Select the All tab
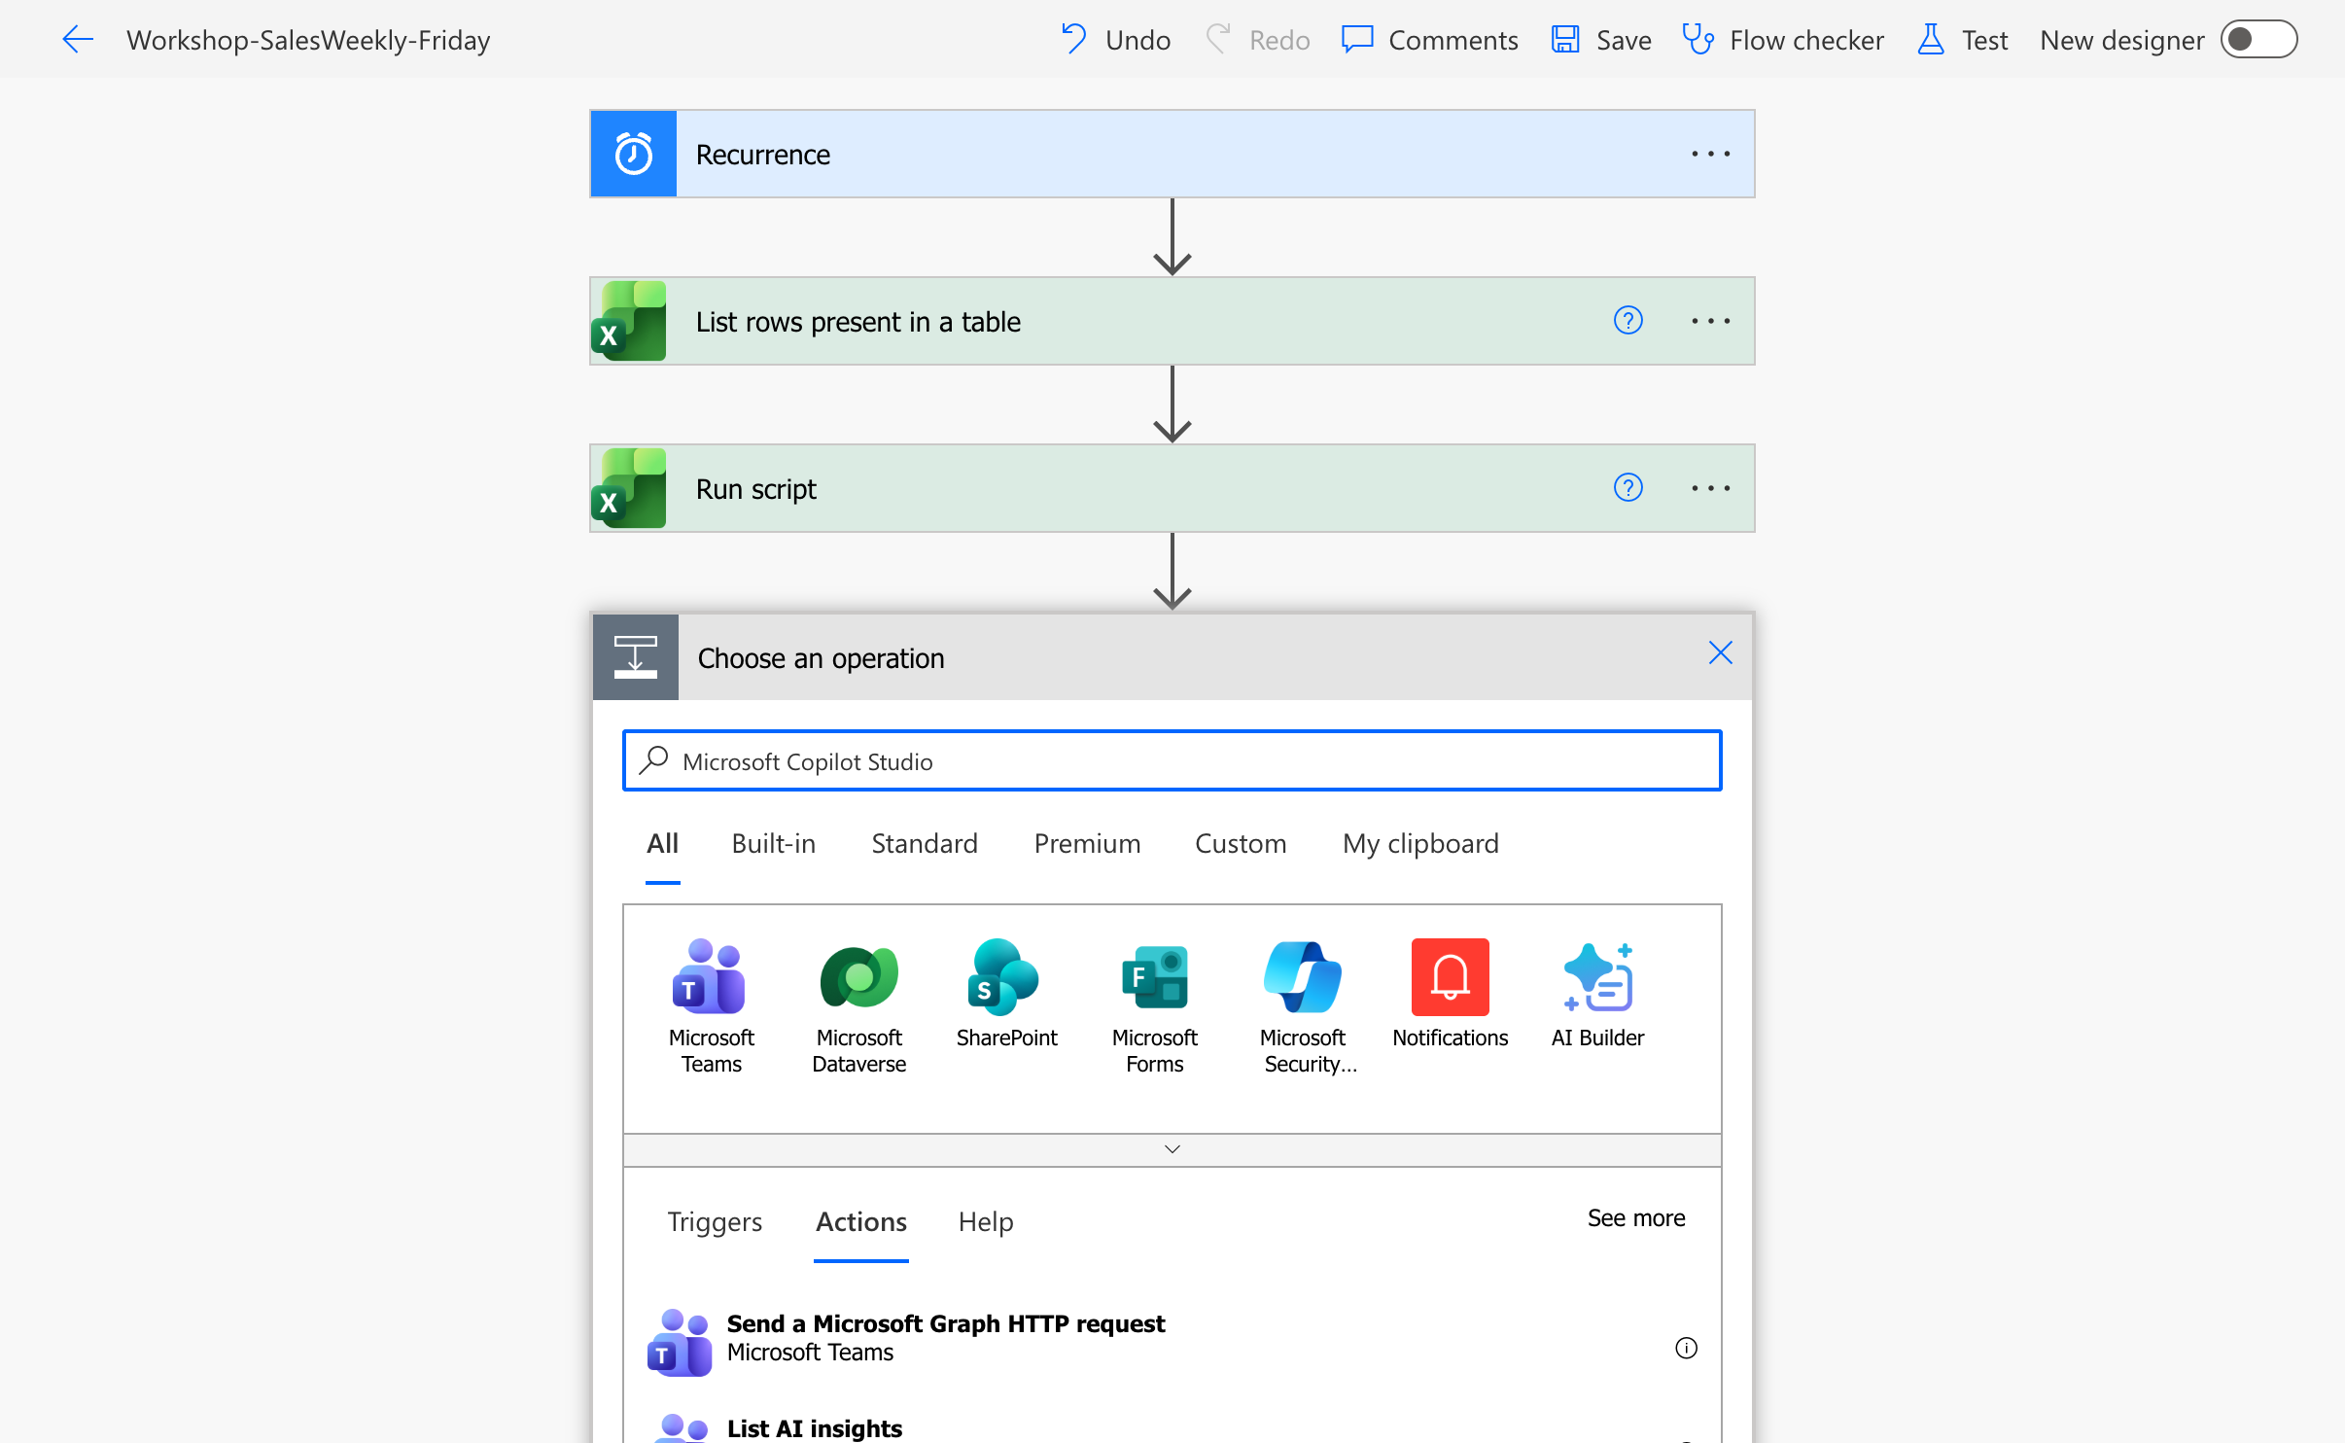The height and width of the screenshot is (1443, 2345). (x=662, y=844)
